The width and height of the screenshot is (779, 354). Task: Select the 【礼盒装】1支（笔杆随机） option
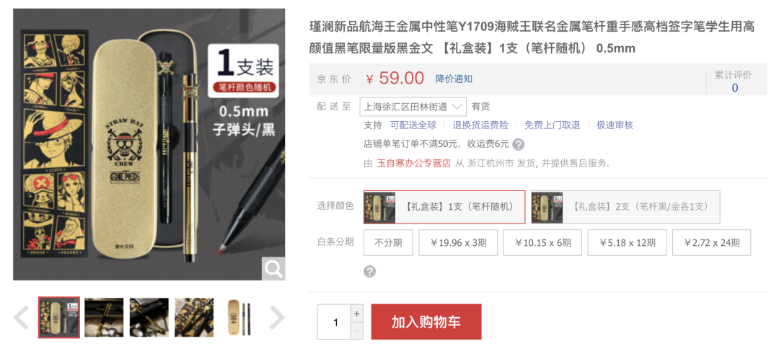tap(444, 206)
